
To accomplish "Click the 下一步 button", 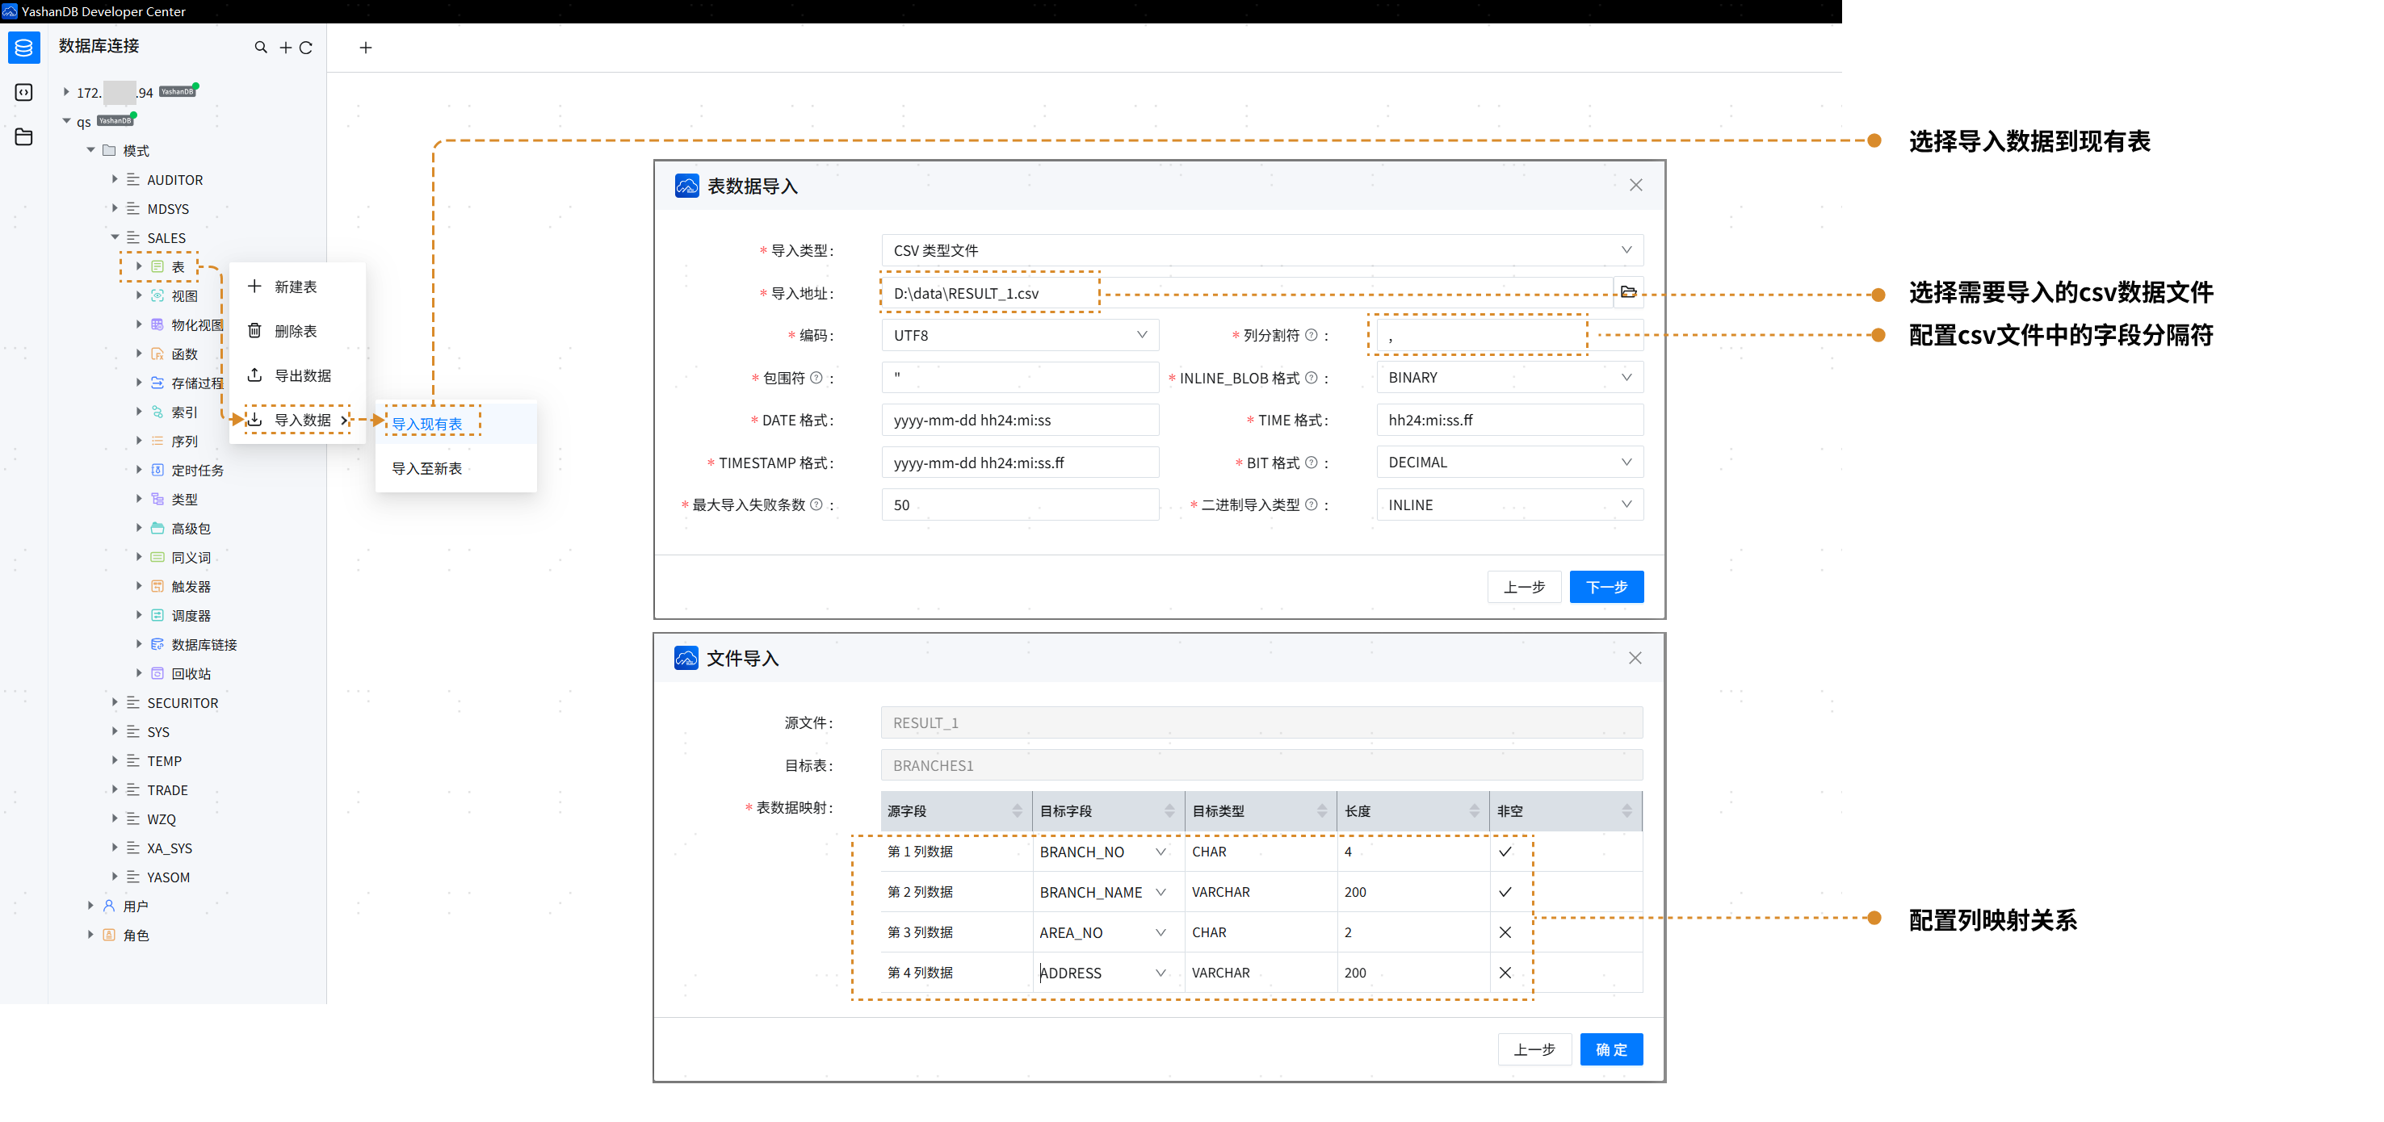I will (1605, 587).
